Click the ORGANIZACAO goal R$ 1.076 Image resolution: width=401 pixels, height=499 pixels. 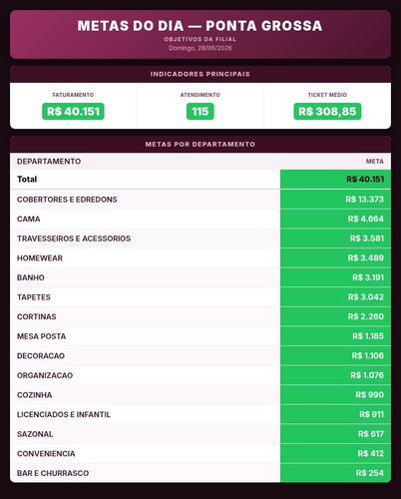367,375
